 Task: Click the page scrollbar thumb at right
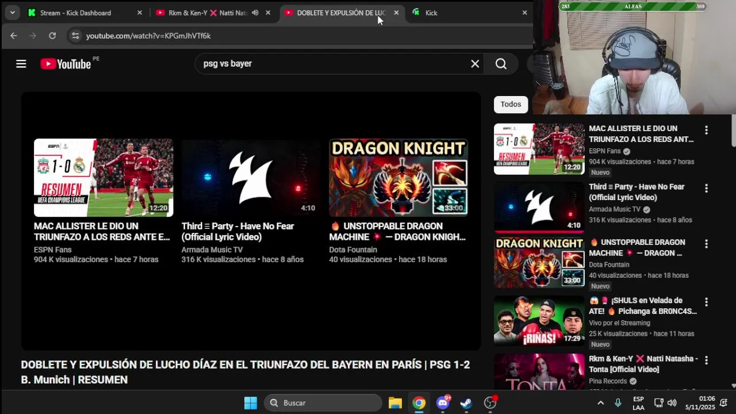pos(733,131)
